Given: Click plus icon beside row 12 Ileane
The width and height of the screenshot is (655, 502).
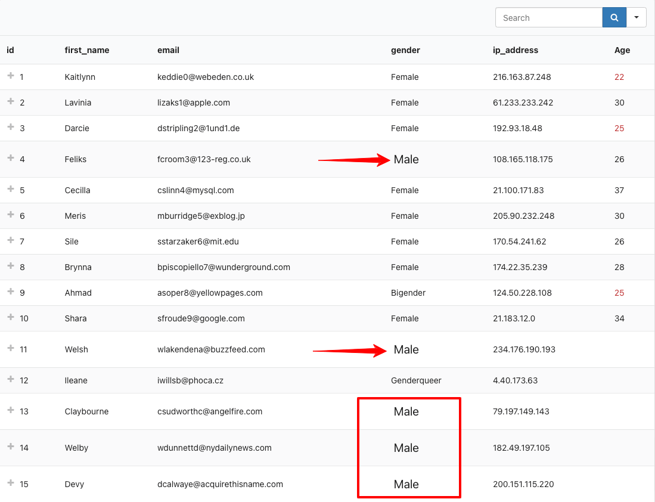Looking at the screenshot, I should click(10, 379).
